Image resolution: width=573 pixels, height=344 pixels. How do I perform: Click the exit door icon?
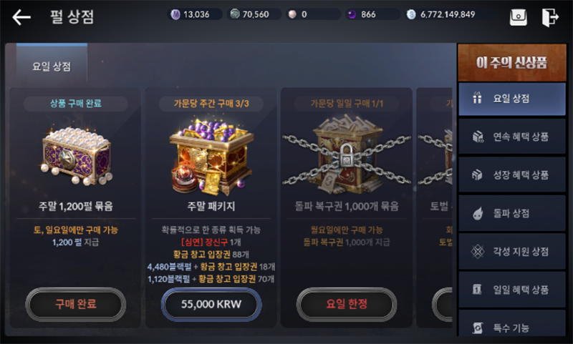(550, 17)
